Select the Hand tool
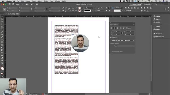Screen dimensions: 170x95 tap(2, 60)
